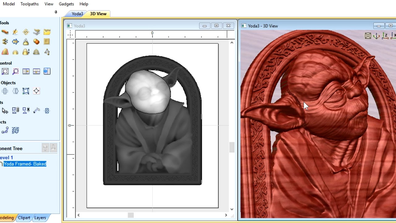The height and width of the screenshot is (223, 396).
Task: Click the 2D view horizontal scrollbar thumb
Action: [131, 215]
